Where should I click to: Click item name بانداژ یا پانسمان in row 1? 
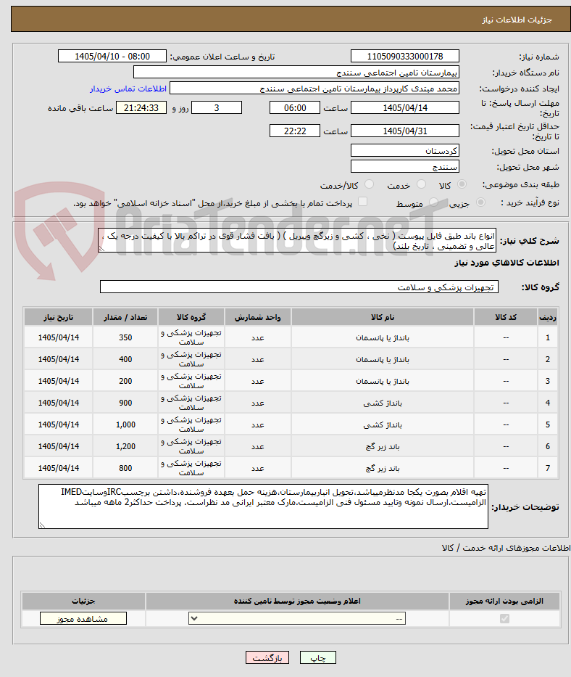[x=383, y=337]
